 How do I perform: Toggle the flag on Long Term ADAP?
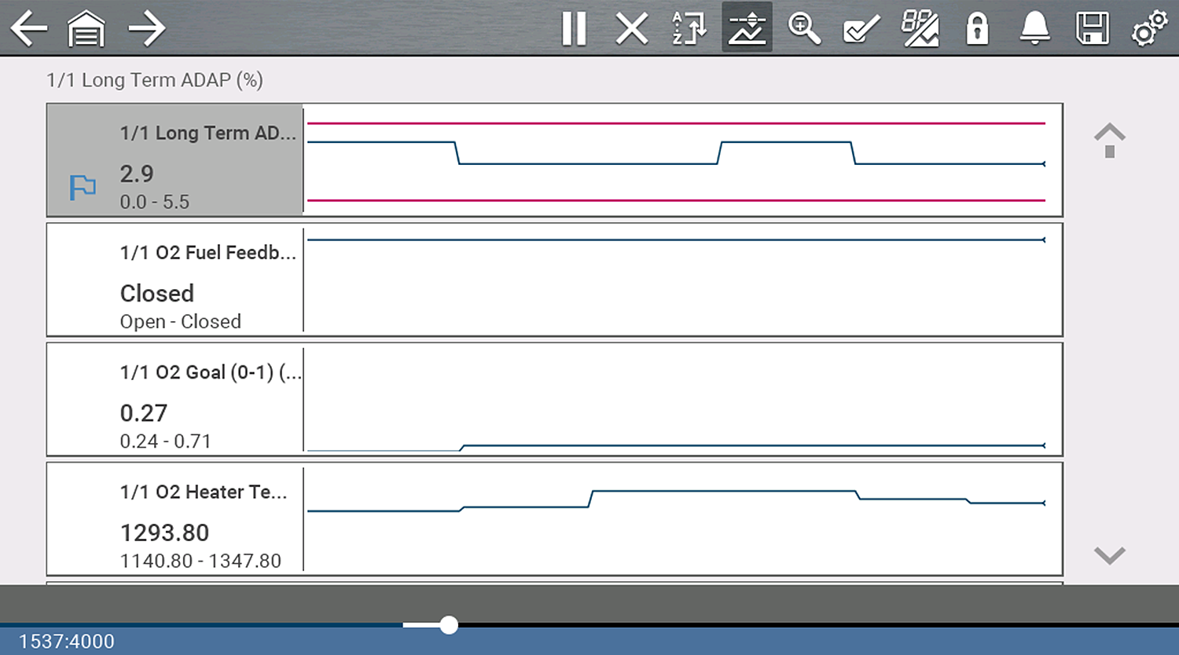pos(82,187)
